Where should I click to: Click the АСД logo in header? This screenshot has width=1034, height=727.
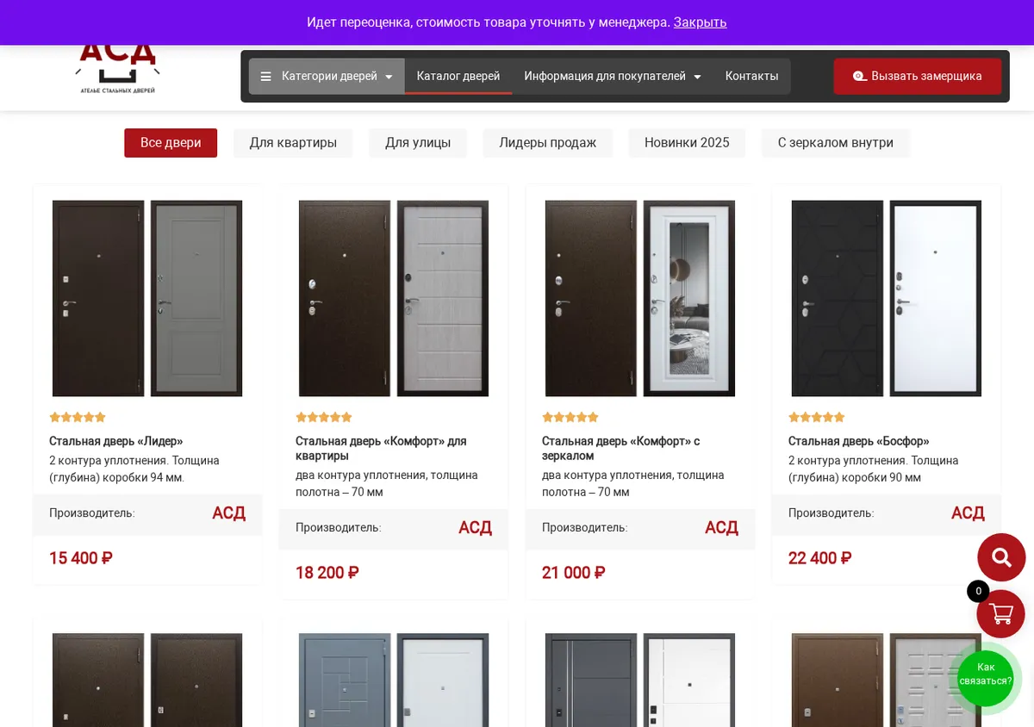tap(118, 69)
